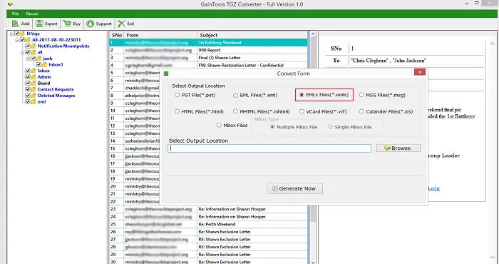This screenshot has height=264, width=499.
Task: Uncheck the All-2017-08-10-223011 folder checkbox
Action: (x=22, y=40)
